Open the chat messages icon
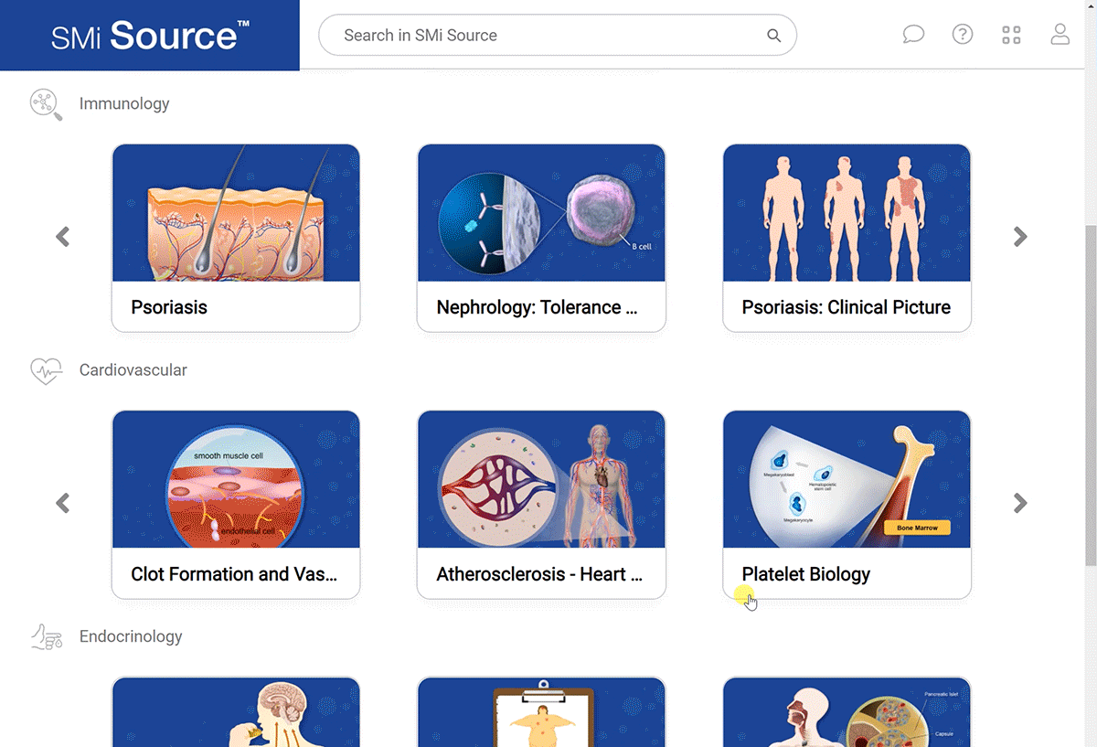 click(x=913, y=35)
